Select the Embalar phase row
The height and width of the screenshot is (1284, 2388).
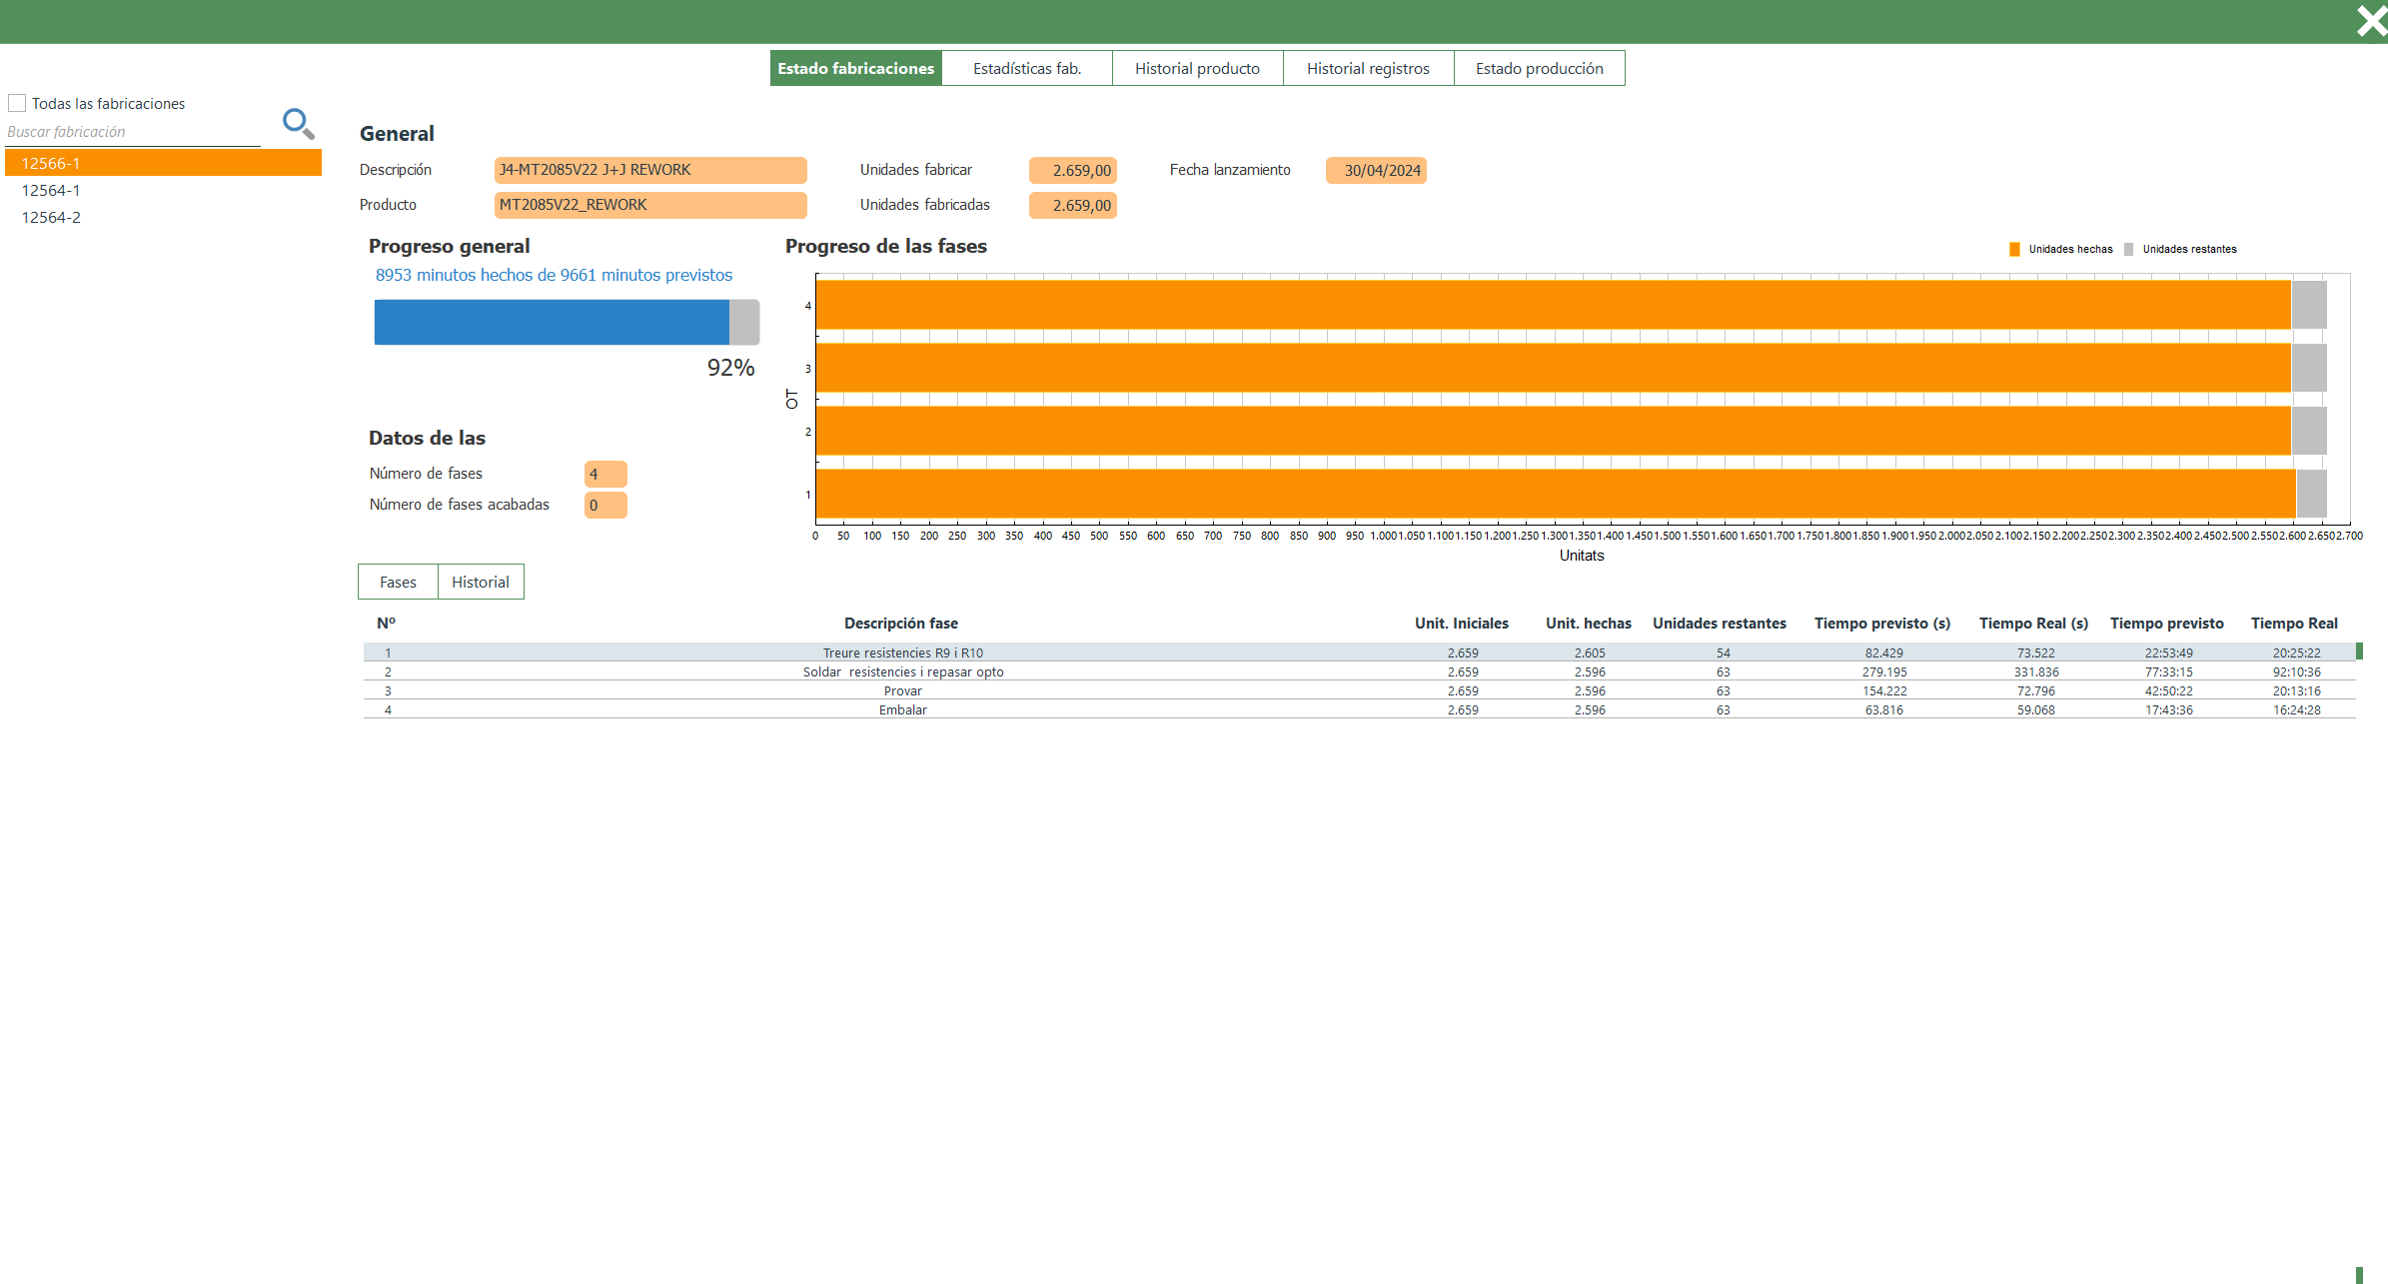(902, 709)
